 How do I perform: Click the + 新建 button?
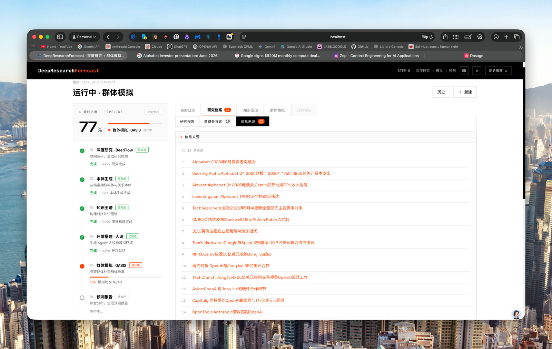click(x=465, y=92)
